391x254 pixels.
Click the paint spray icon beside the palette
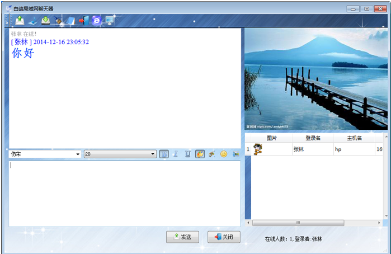pos(212,154)
